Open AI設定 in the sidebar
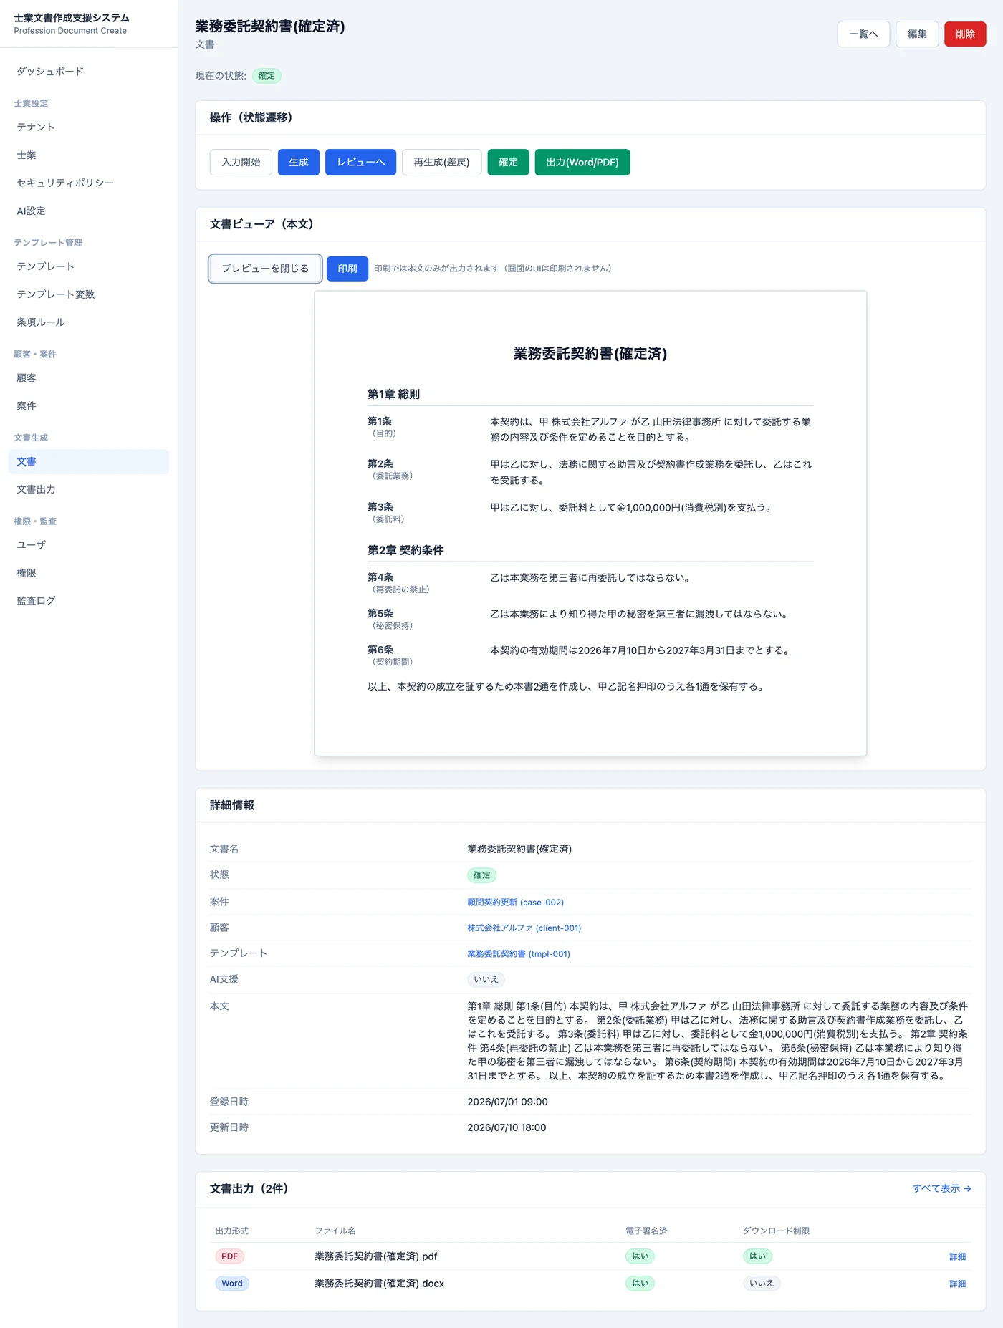This screenshot has height=1328, width=1003. pyautogui.click(x=89, y=211)
